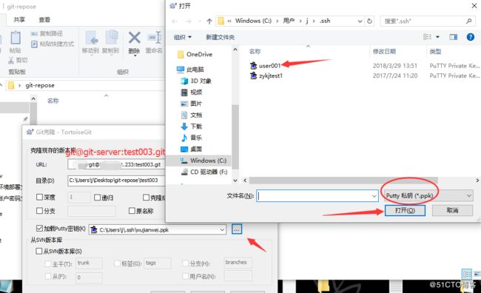Click the search magnifier icon
The image size is (481, 293).
coord(468,21)
